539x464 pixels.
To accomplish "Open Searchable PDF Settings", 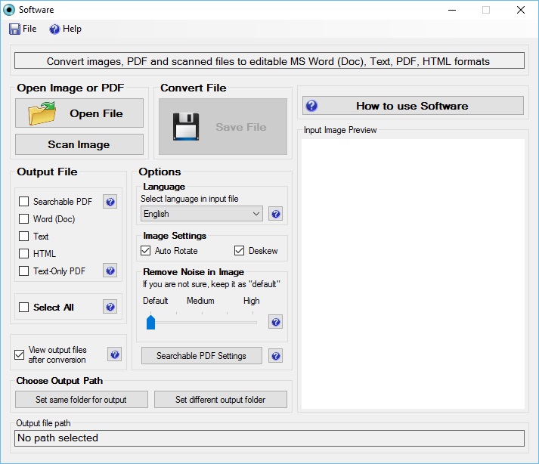I will 201,356.
